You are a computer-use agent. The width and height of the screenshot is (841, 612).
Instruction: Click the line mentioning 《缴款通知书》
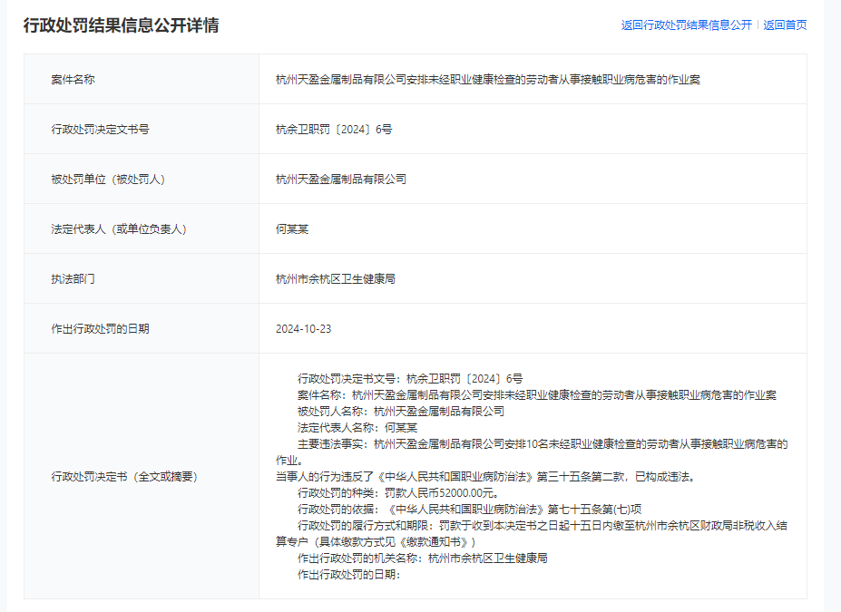pos(376,542)
